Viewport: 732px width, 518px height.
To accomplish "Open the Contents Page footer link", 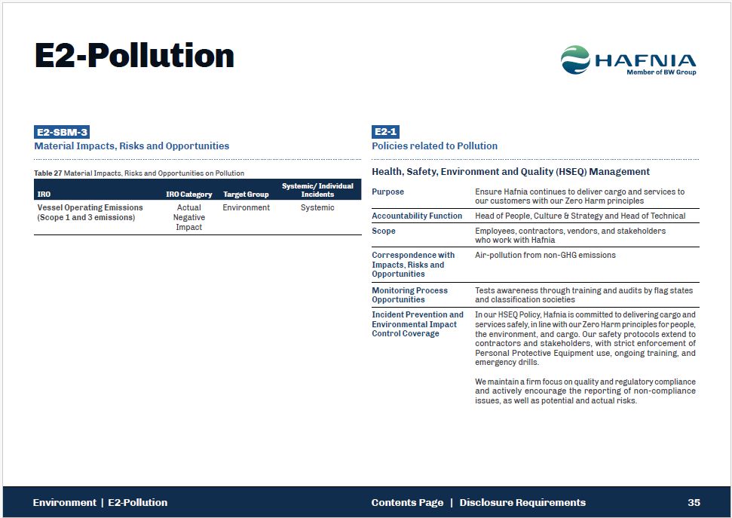I will [x=407, y=502].
